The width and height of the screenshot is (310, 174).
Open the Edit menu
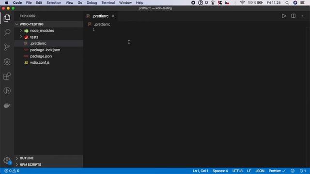tap(39, 3)
